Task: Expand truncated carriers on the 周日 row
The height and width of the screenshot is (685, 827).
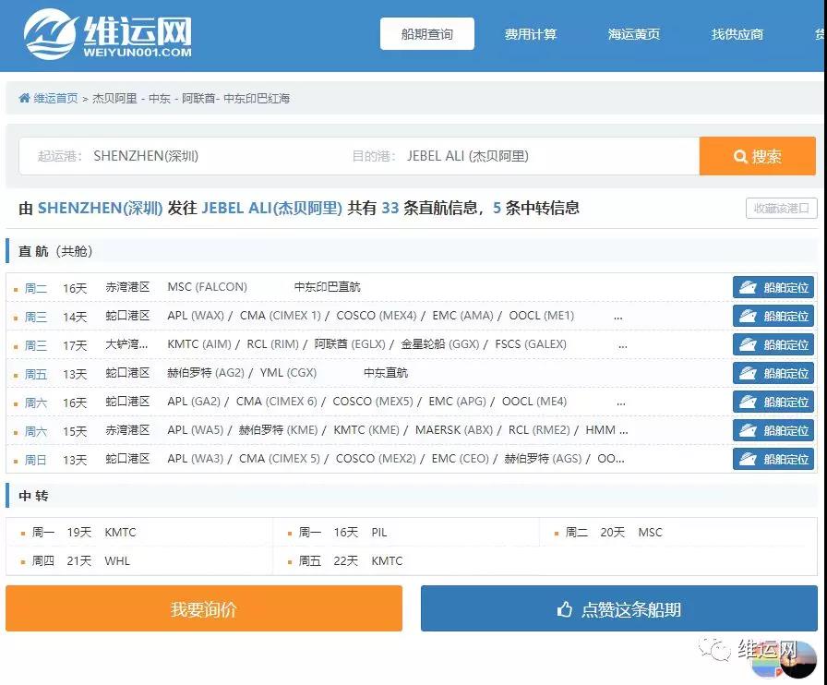Action: pos(610,459)
